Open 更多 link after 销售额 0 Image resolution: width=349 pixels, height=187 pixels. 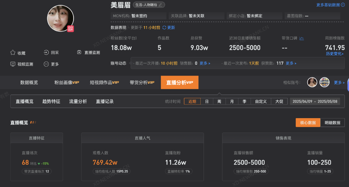point(205,63)
